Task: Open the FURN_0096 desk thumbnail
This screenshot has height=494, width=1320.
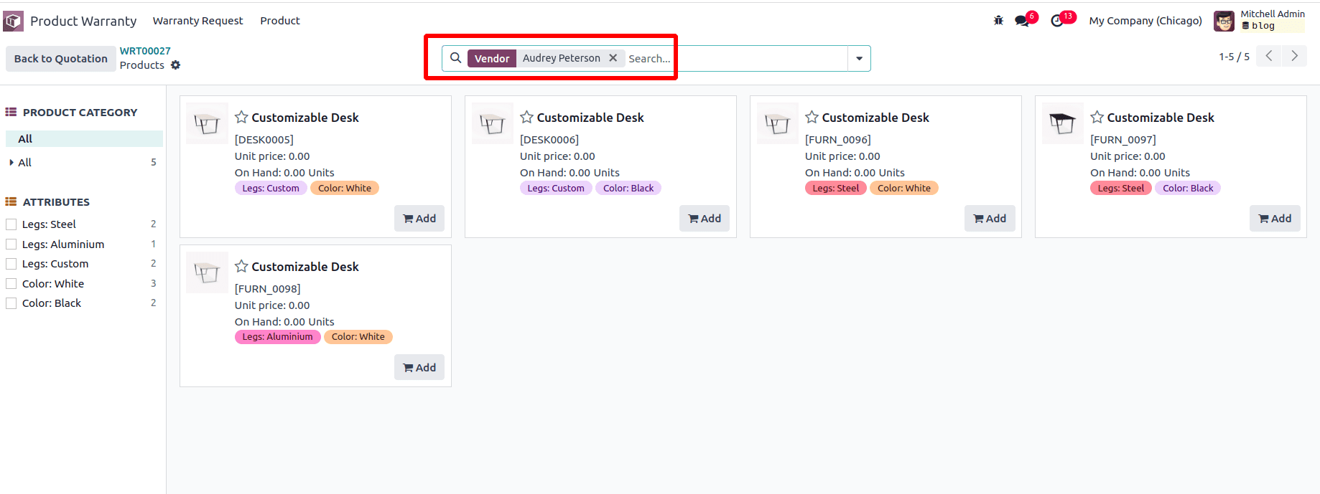Action: point(777,123)
